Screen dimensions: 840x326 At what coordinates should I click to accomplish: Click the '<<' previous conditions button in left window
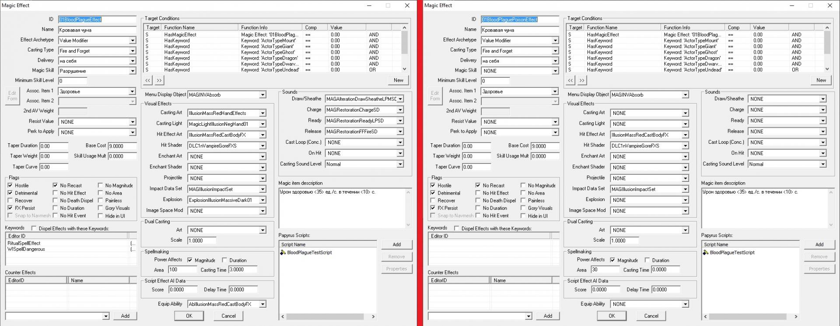[x=148, y=80]
